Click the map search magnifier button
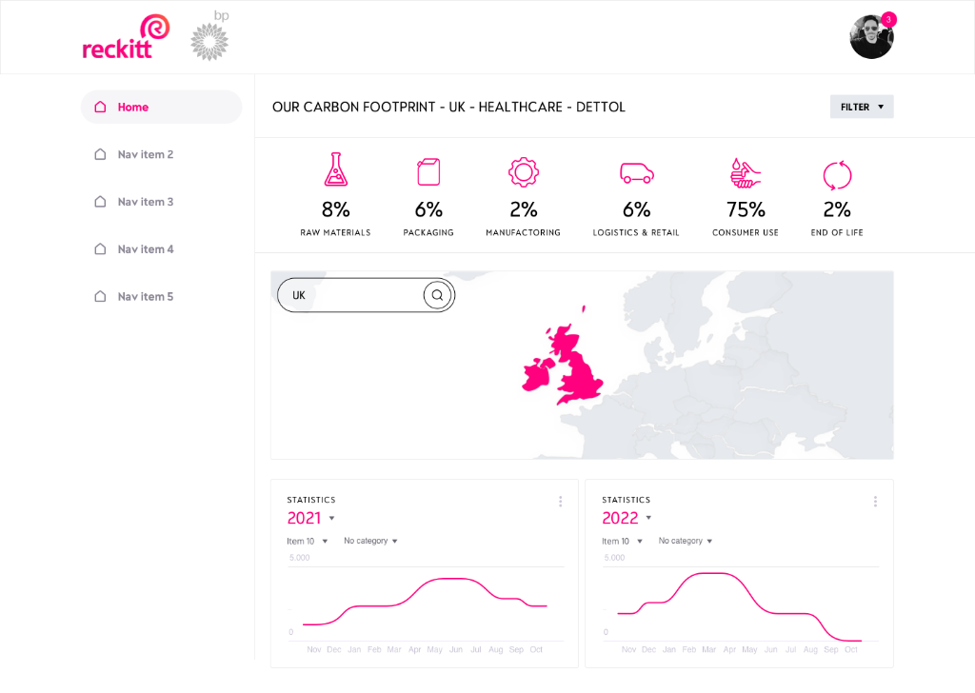This screenshot has height=693, width=975. [437, 295]
